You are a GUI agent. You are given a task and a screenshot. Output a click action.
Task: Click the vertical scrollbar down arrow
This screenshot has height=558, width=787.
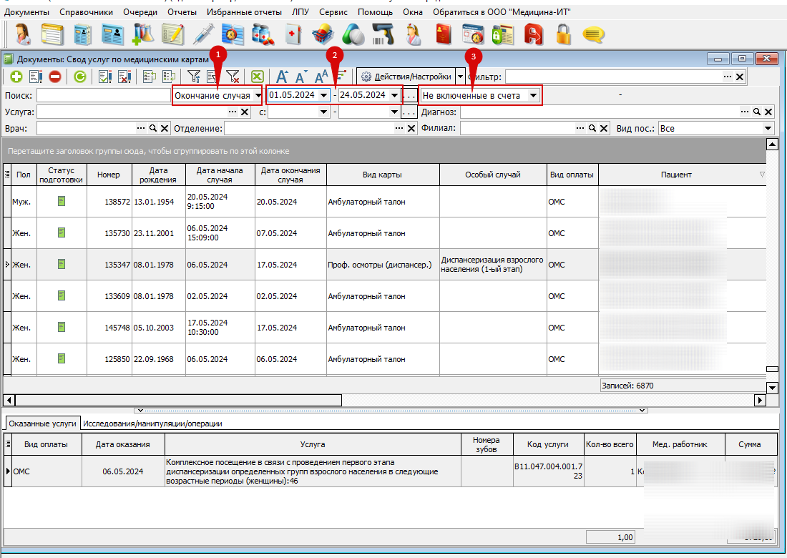click(x=772, y=388)
